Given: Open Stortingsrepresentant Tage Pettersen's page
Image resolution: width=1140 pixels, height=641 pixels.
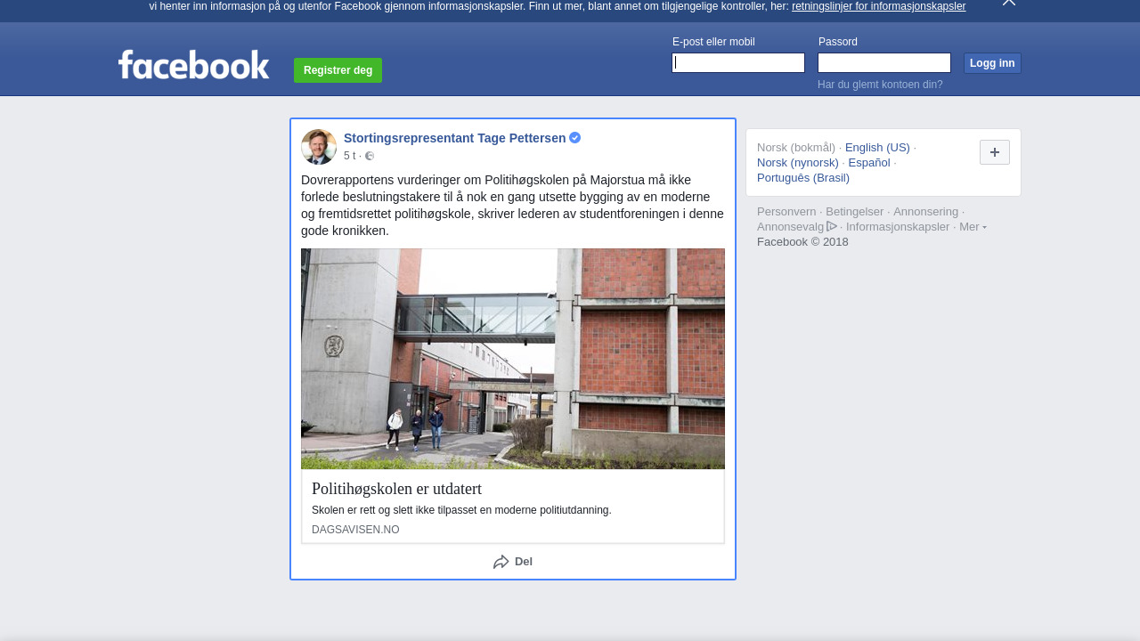Looking at the screenshot, I should [454, 138].
